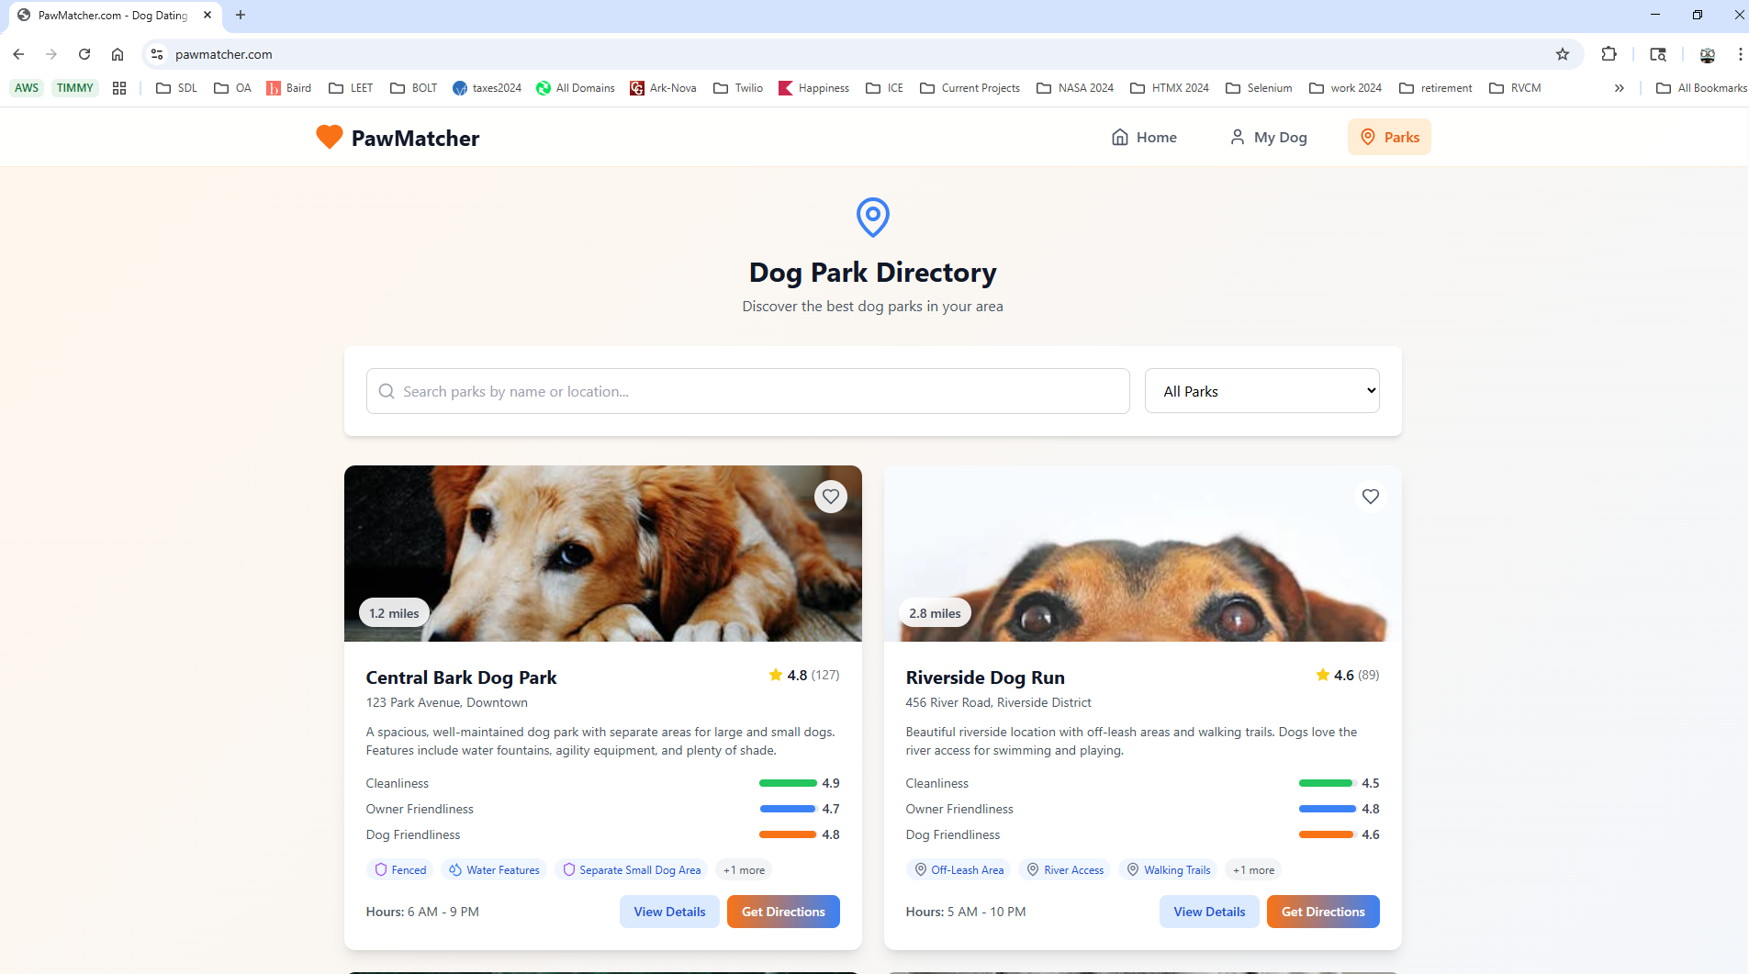Click the Separate Small Dog Area tag
Image resolution: width=1749 pixels, height=974 pixels.
(632, 870)
